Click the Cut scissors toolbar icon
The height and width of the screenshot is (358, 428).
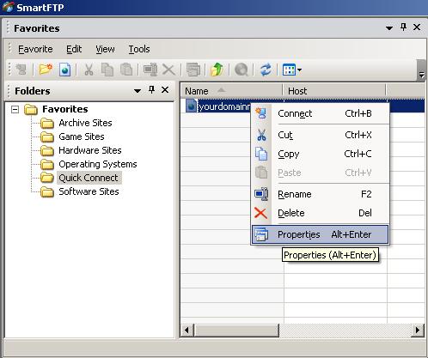pos(89,70)
